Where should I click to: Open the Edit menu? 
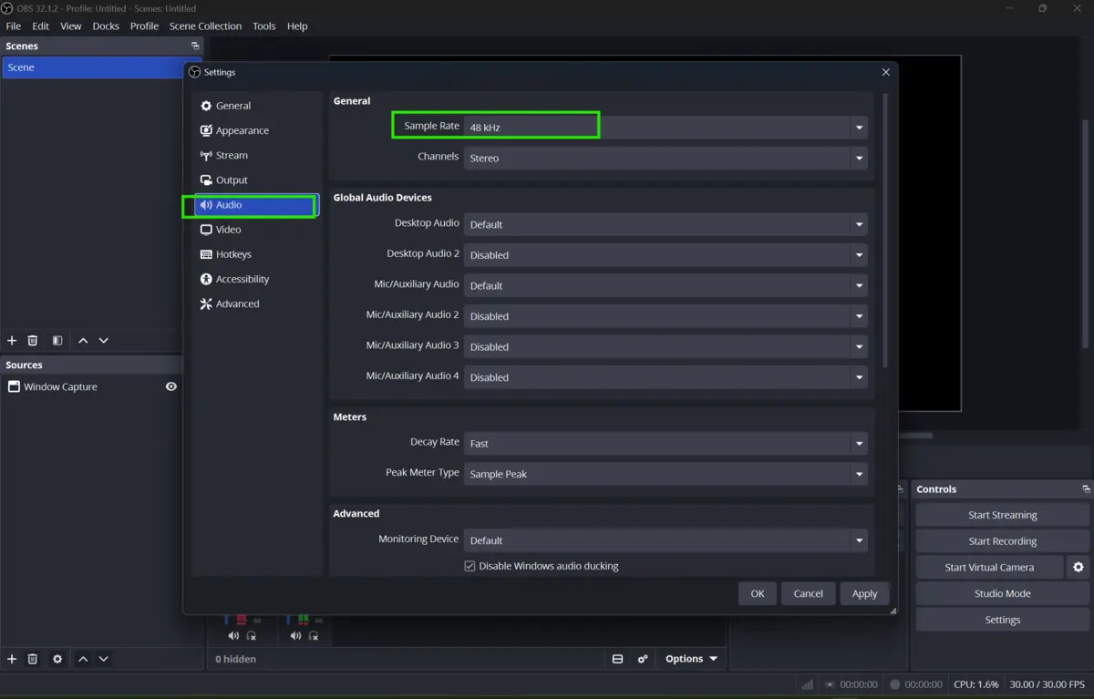coord(41,26)
